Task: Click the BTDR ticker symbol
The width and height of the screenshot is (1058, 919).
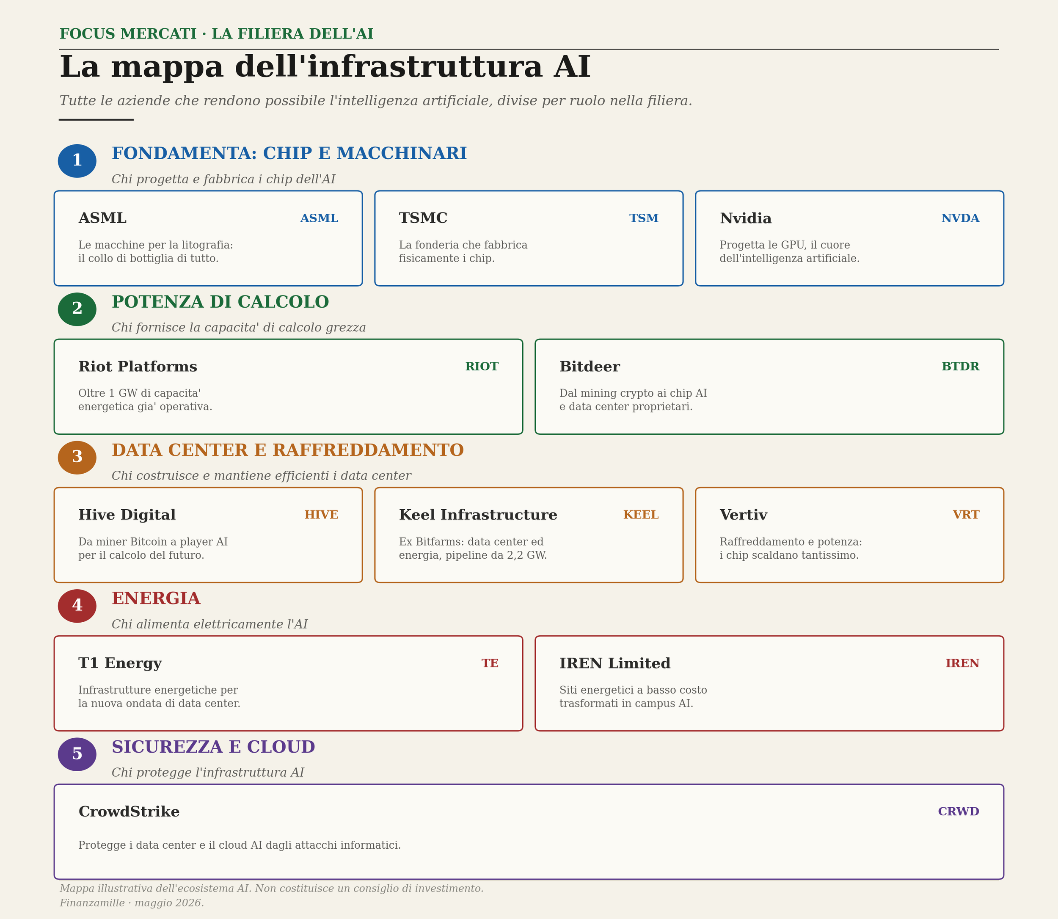Action: click(960, 367)
